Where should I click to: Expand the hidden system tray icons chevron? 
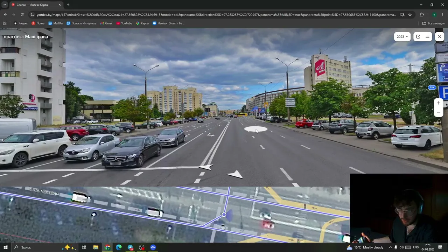pyautogui.click(x=390, y=247)
